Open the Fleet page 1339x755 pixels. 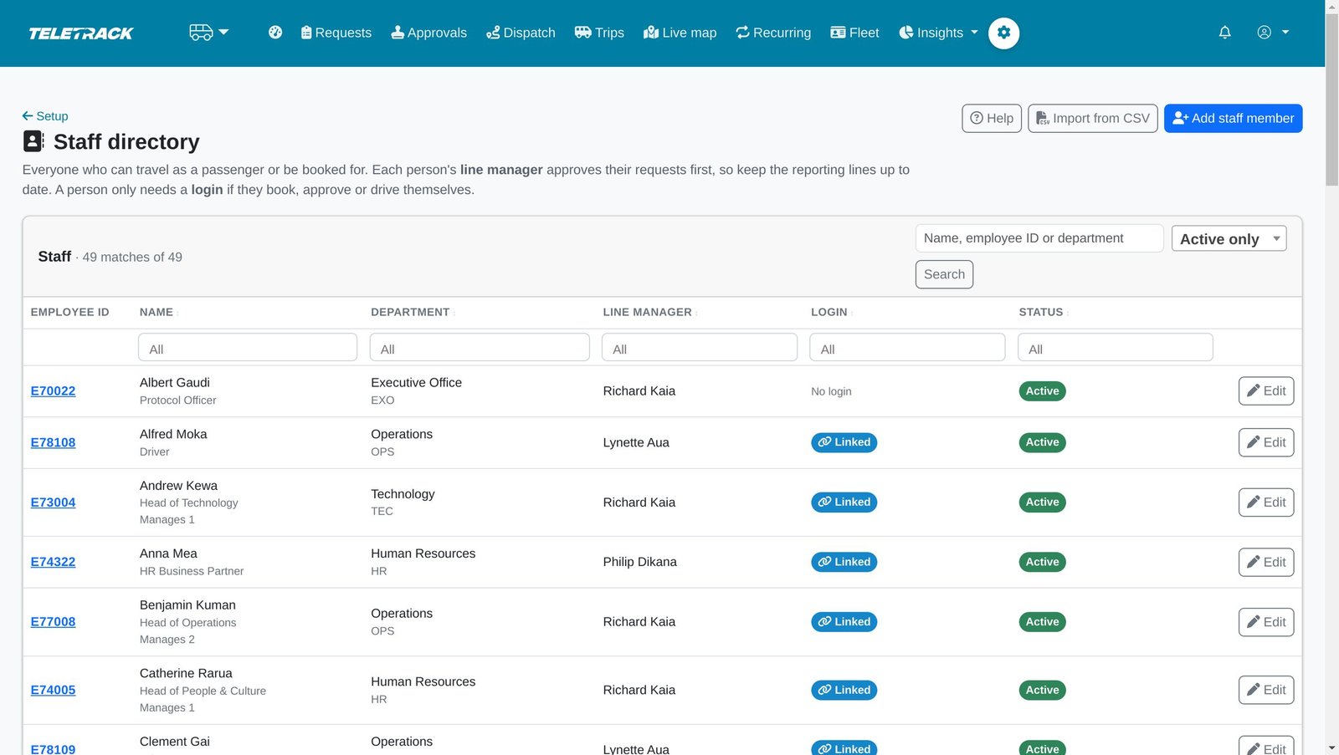coord(854,33)
